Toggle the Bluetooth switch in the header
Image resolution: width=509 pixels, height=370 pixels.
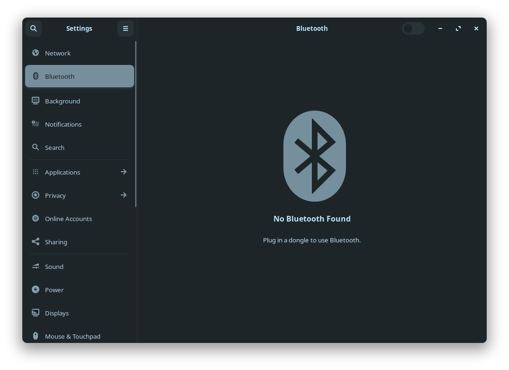point(413,28)
